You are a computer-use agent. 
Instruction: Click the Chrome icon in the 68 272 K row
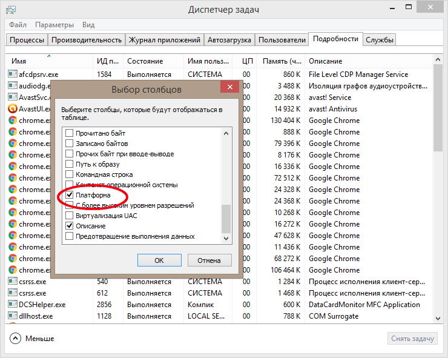(13, 258)
